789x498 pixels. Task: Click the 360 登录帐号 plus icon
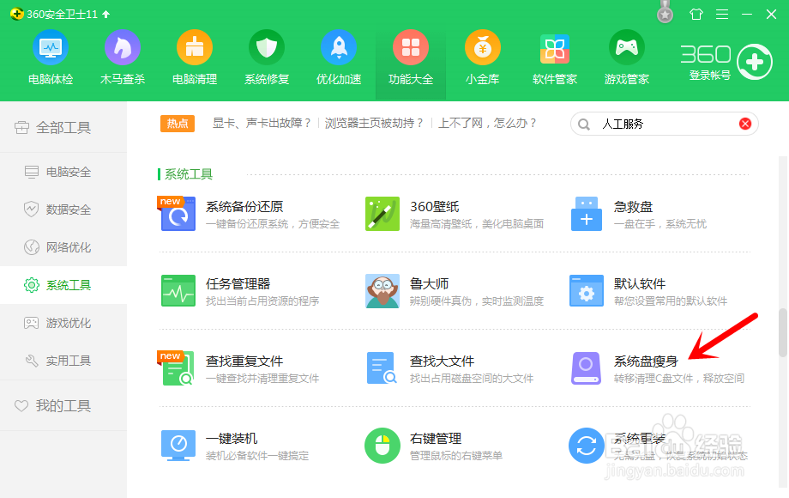click(755, 62)
